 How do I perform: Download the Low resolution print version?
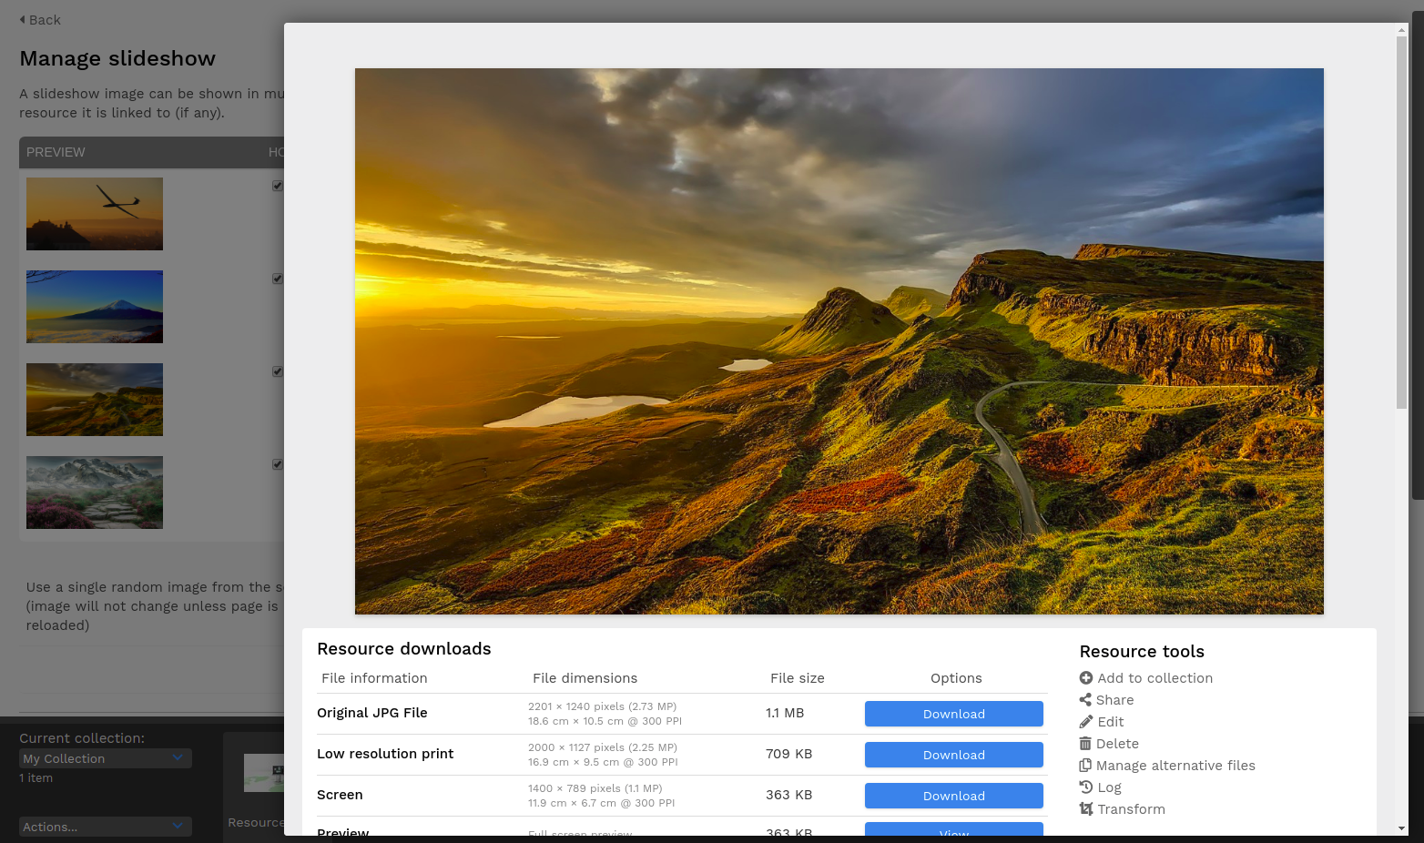click(954, 755)
